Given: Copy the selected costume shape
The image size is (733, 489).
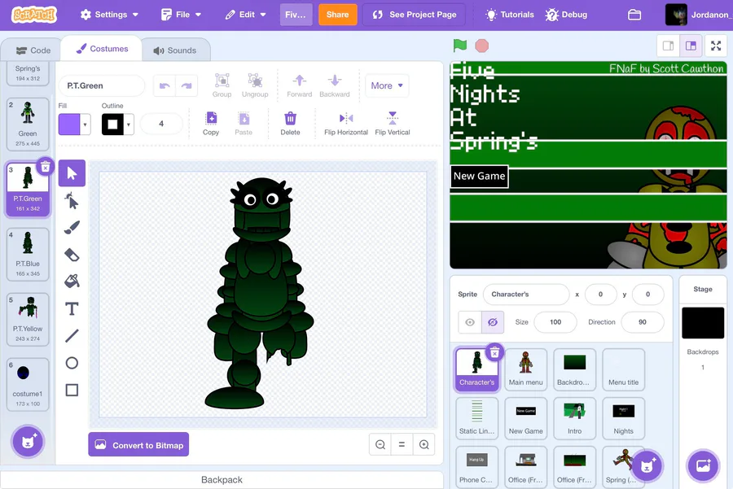Looking at the screenshot, I should tap(211, 124).
